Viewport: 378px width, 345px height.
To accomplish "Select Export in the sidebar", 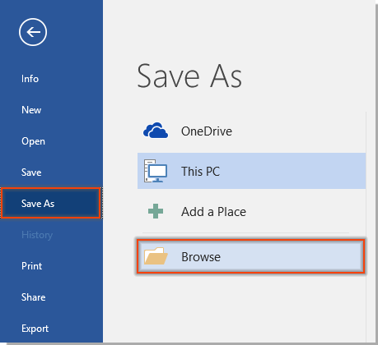I will (x=35, y=329).
